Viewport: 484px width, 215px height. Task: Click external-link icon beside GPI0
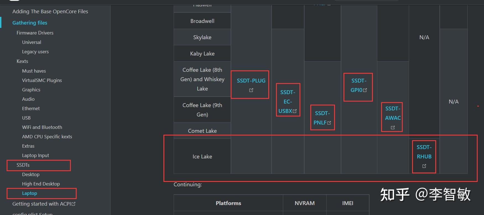[365, 90]
